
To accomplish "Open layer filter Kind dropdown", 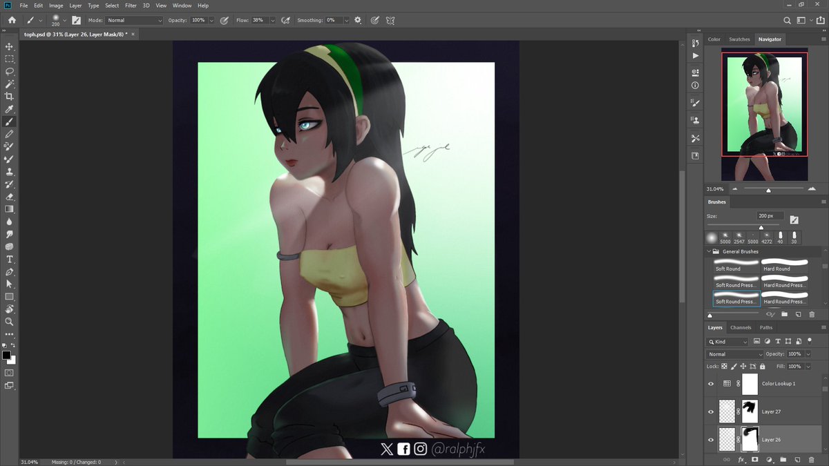I will (727, 342).
